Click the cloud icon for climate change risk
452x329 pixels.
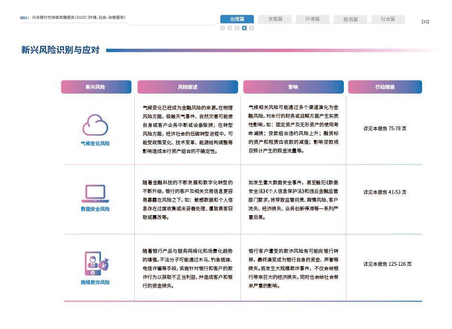(x=95, y=125)
